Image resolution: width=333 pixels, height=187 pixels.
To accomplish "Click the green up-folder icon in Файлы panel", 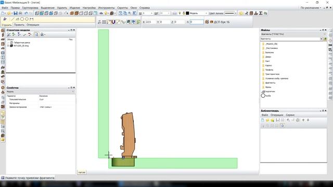I will tap(325, 39).
